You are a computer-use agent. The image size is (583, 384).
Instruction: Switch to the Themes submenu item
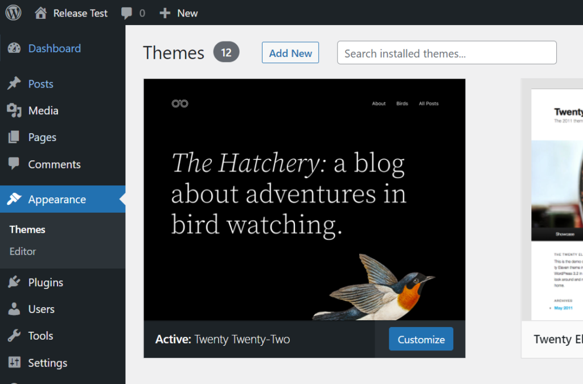point(27,229)
